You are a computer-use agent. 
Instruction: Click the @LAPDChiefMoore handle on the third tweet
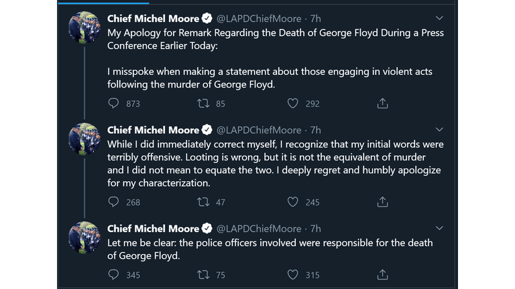pos(259,229)
